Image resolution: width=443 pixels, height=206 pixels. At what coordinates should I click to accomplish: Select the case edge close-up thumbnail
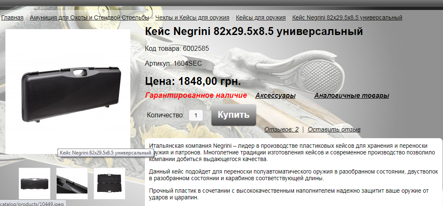click(72, 184)
